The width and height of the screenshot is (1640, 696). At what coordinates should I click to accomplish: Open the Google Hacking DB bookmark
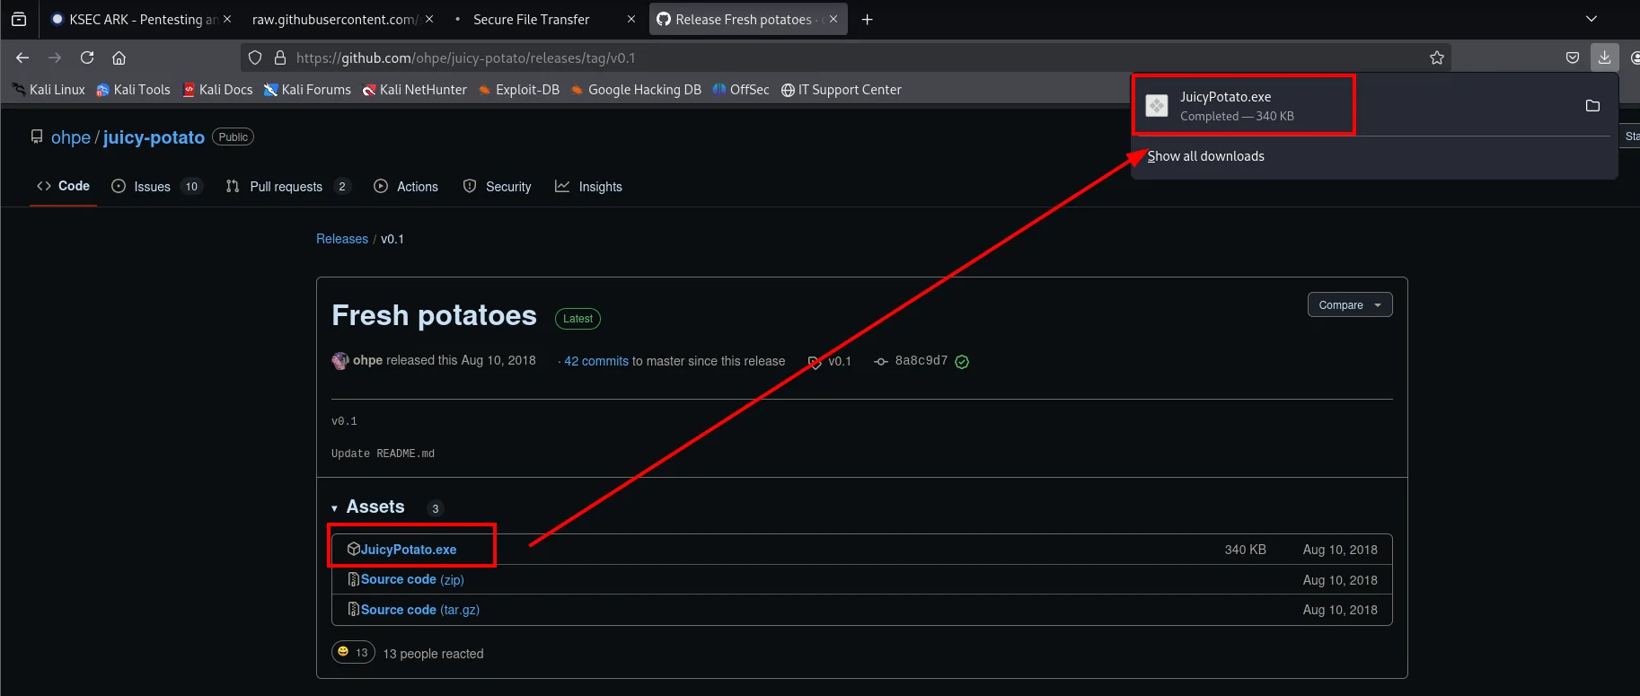tap(636, 90)
